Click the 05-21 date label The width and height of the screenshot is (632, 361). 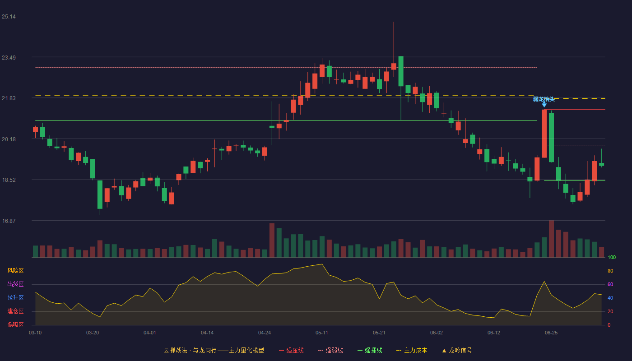coord(379,333)
